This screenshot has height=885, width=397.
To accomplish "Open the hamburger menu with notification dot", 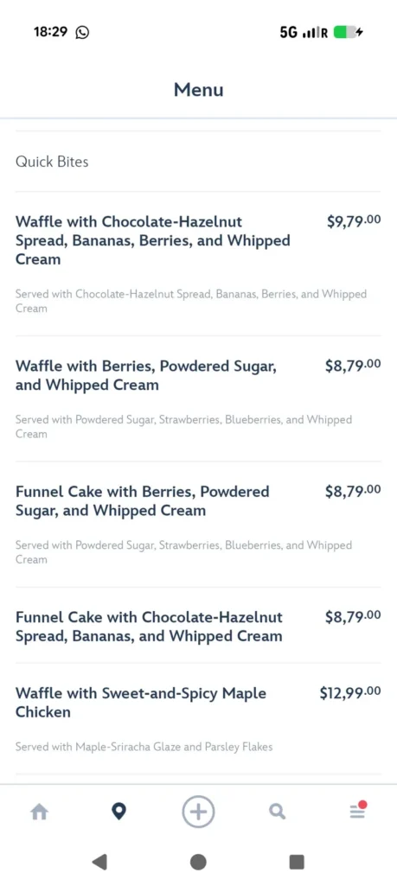I will [357, 810].
